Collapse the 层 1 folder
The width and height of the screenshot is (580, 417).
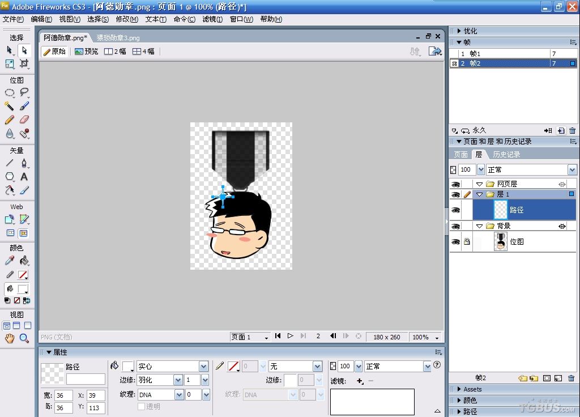click(479, 194)
